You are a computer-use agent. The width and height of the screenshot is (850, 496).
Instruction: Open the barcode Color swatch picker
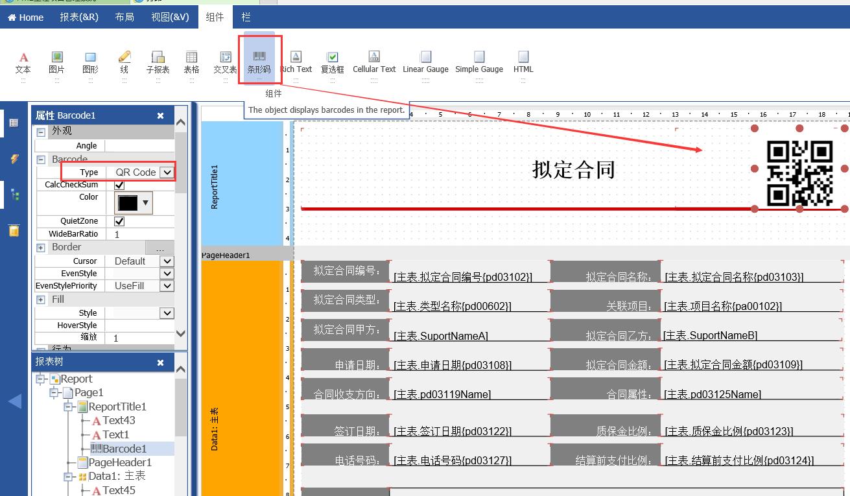point(133,203)
